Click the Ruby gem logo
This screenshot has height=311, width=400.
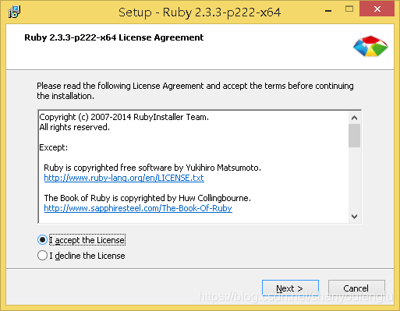coord(370,46)
